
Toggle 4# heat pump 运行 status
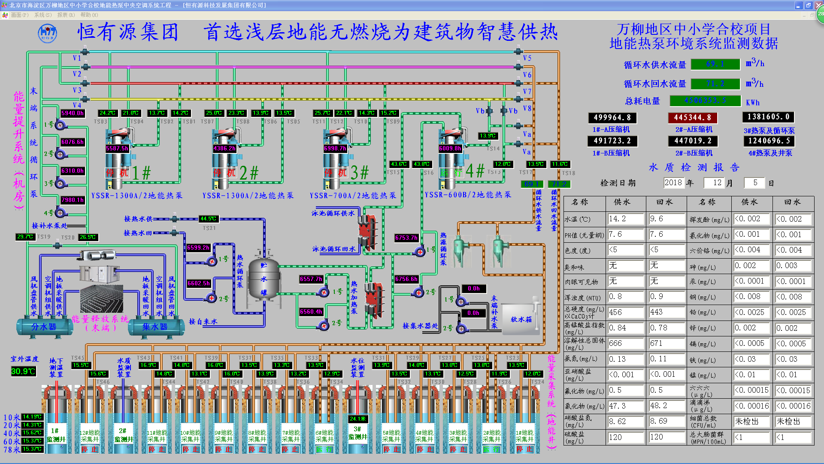[x=451, y=173]
